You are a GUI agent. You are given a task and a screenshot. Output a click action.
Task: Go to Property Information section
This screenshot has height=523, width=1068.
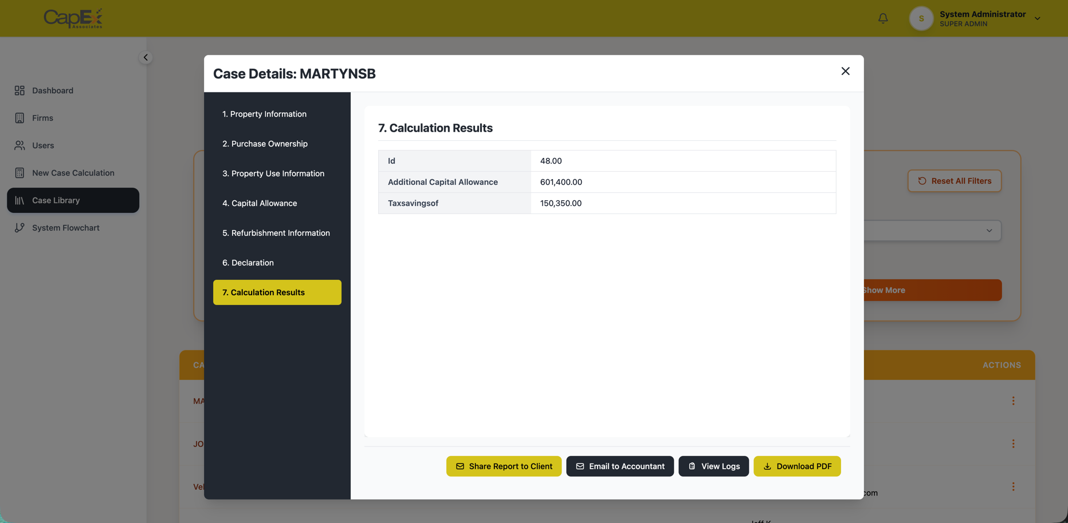click(264, 114)
